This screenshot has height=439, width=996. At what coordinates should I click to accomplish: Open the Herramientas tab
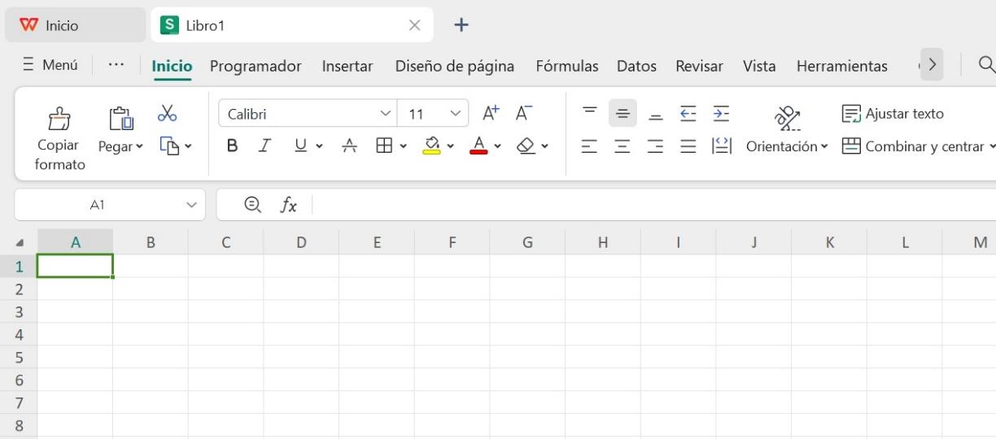click(x=842, y=66)
